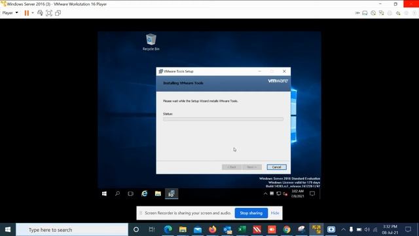
Task: Open Screen Recorder icon in host taskbar
Action: click(x=331, y=229)
